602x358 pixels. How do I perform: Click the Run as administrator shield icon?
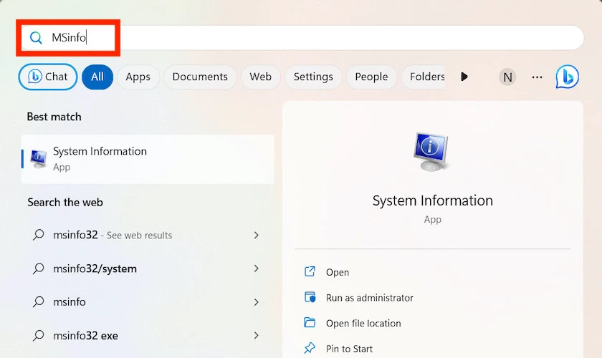click(x=310, y=297)
